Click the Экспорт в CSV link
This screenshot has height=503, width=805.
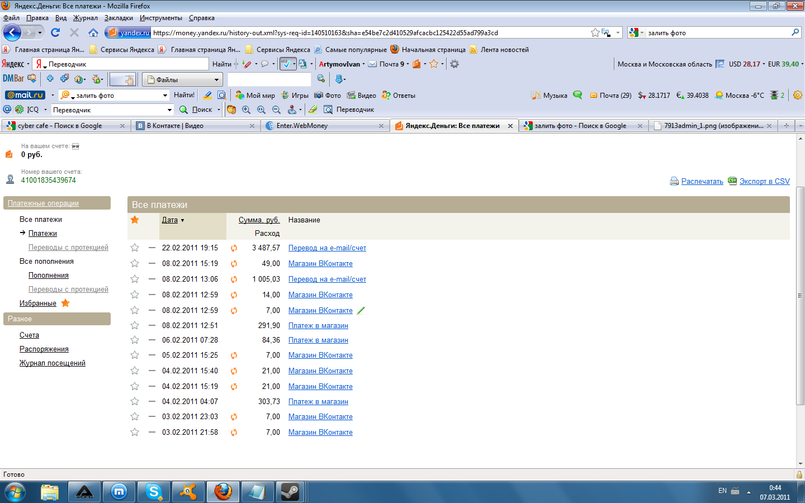[x=765, y=181]
